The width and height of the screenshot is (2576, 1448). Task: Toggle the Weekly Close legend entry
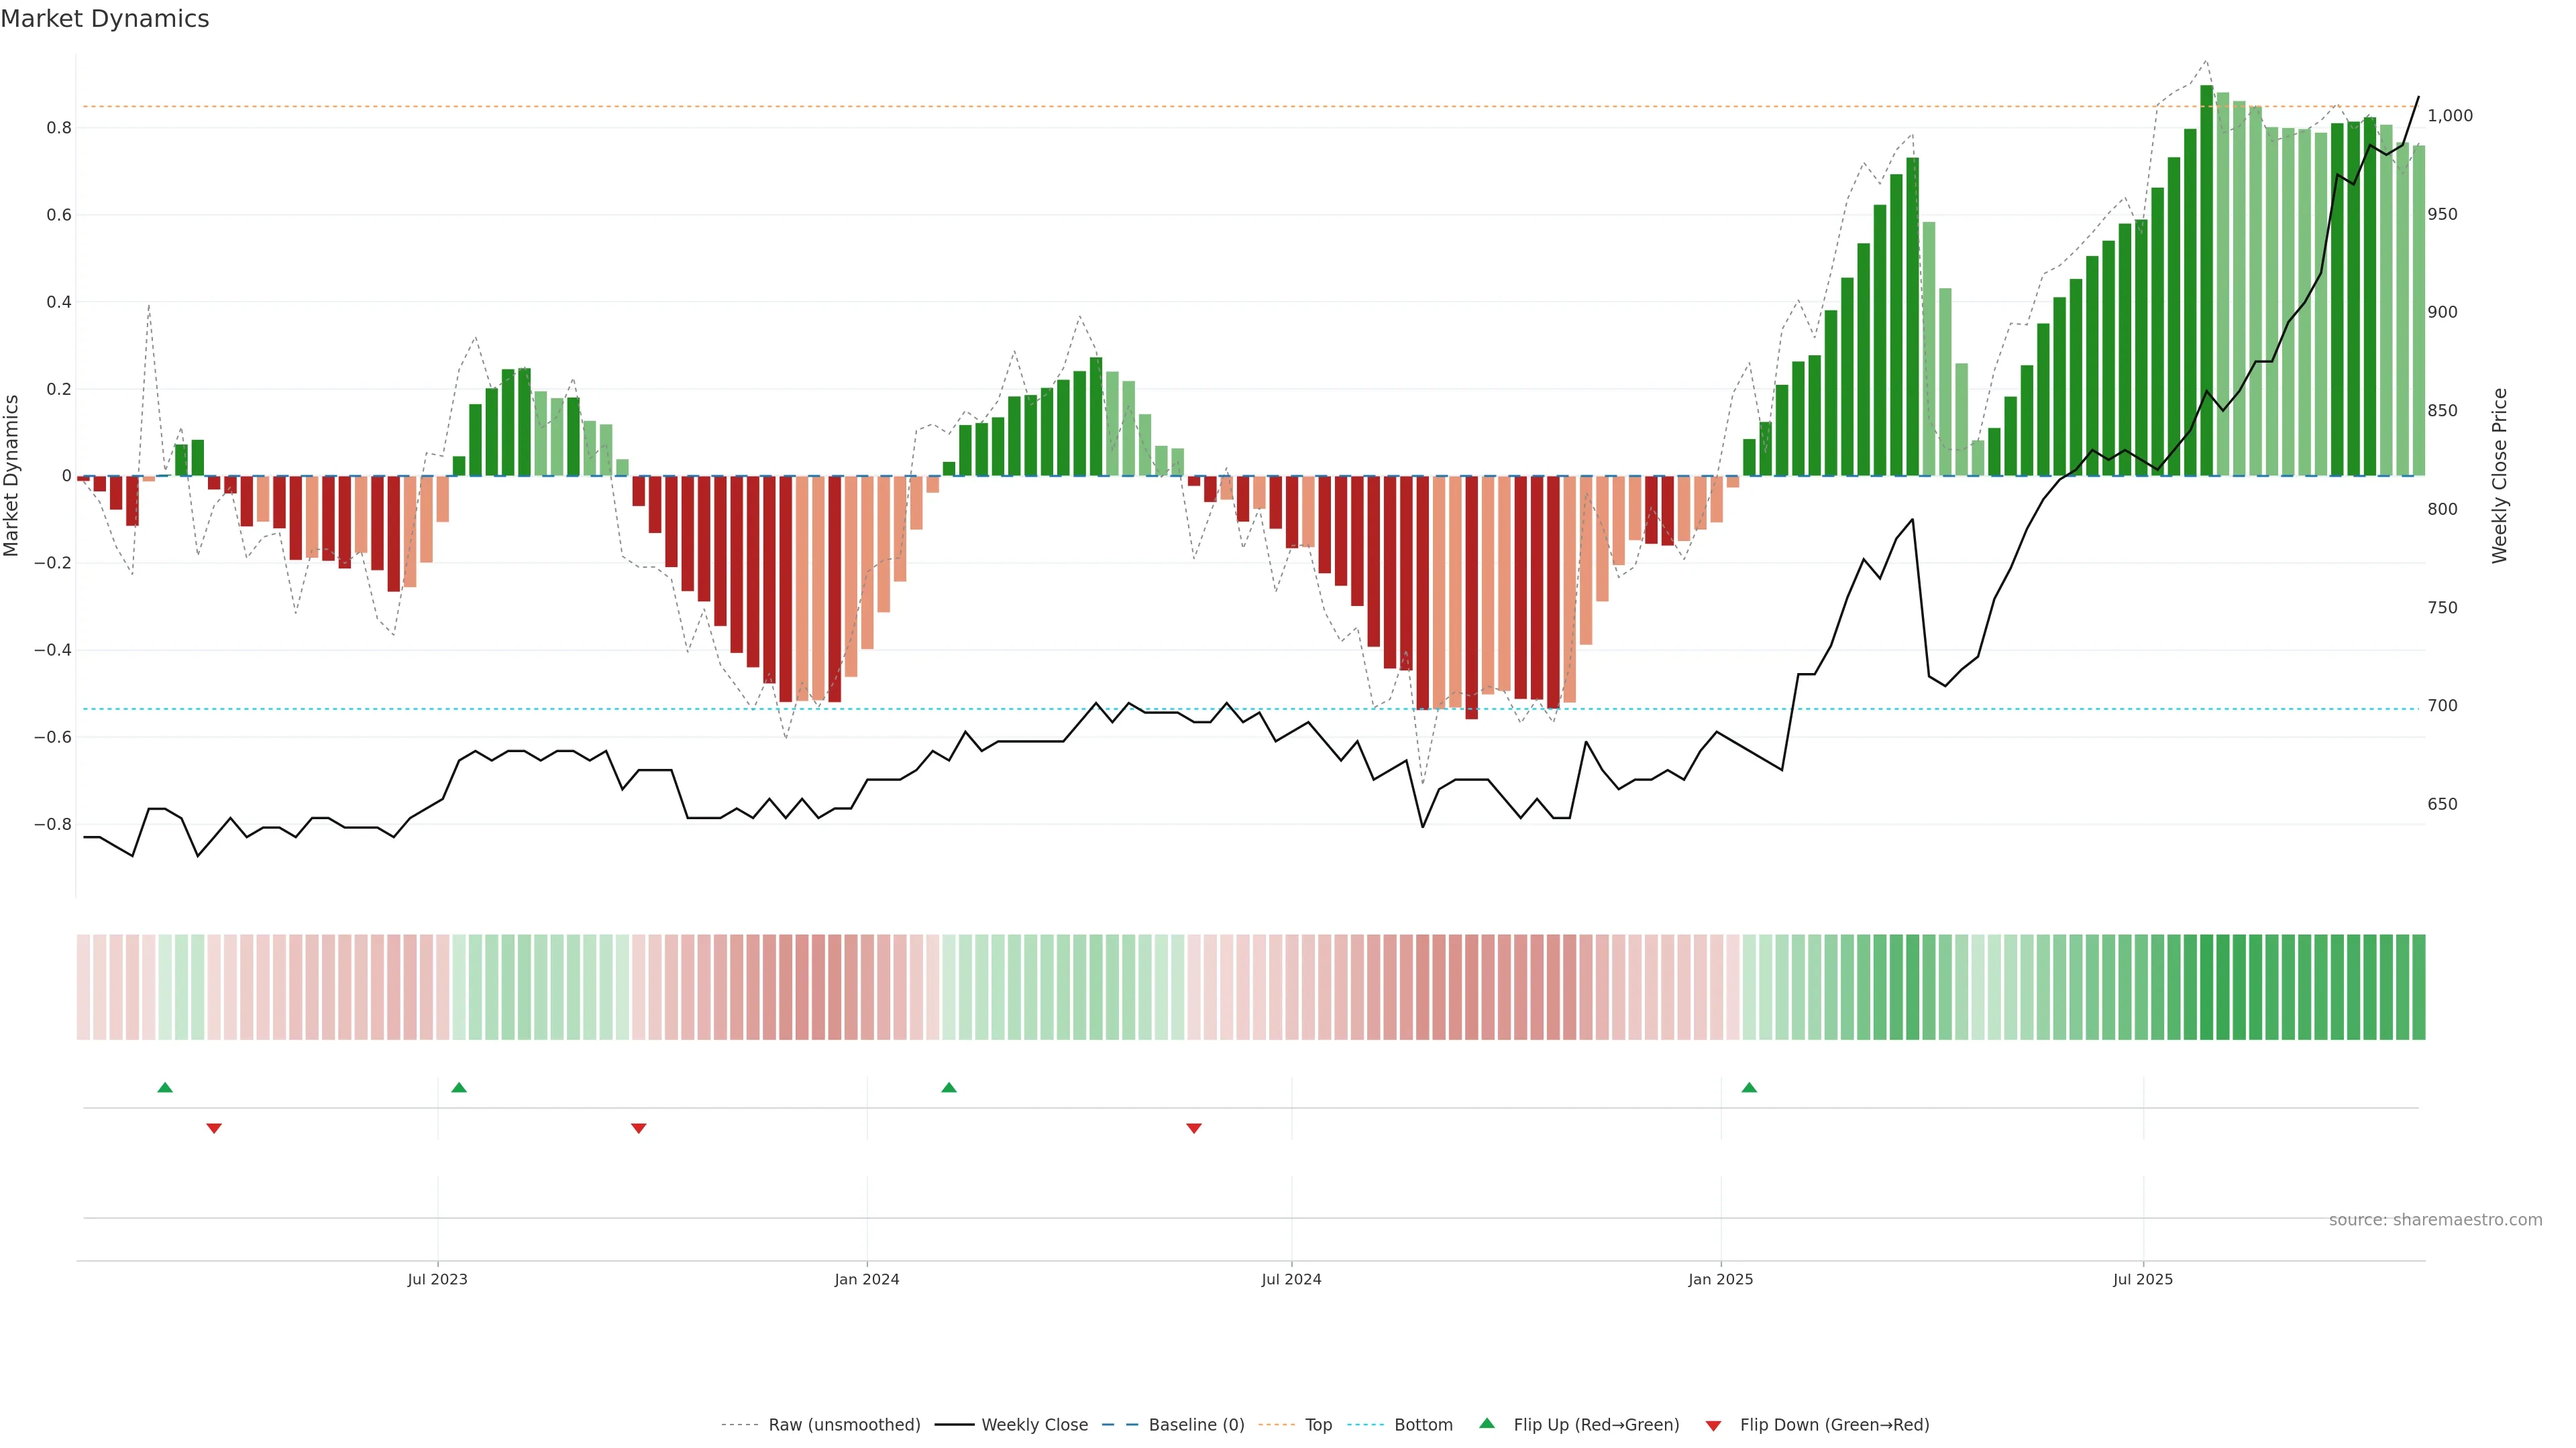[1034, 1425]
